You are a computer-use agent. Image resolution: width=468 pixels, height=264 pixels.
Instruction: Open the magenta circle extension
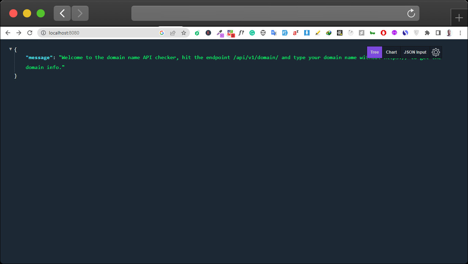pyautogui.click(x=394, y=33)
